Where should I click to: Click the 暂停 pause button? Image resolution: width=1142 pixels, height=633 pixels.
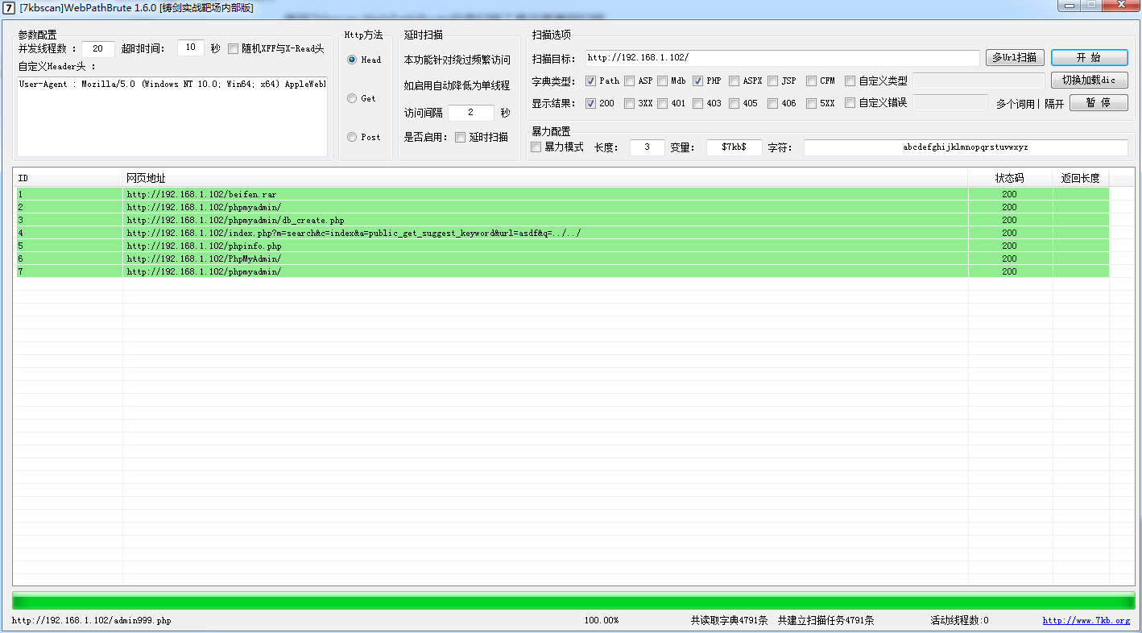pyautogui.click(x=1099, y=103)
